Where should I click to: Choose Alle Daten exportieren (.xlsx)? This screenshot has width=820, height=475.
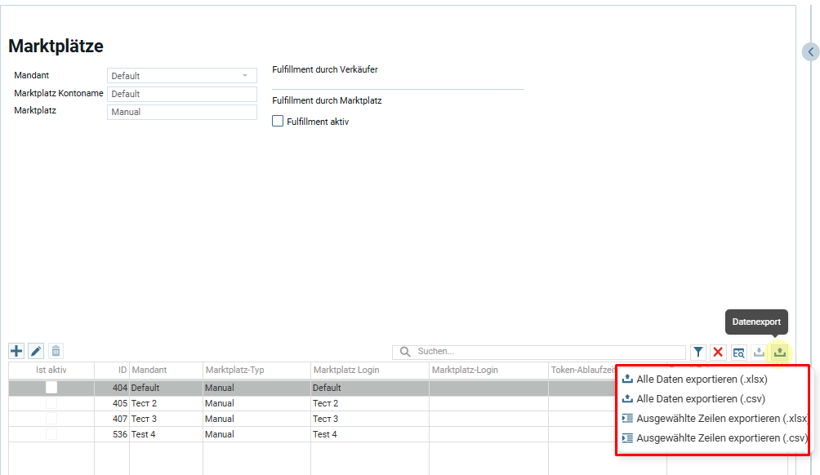point(701,379)
